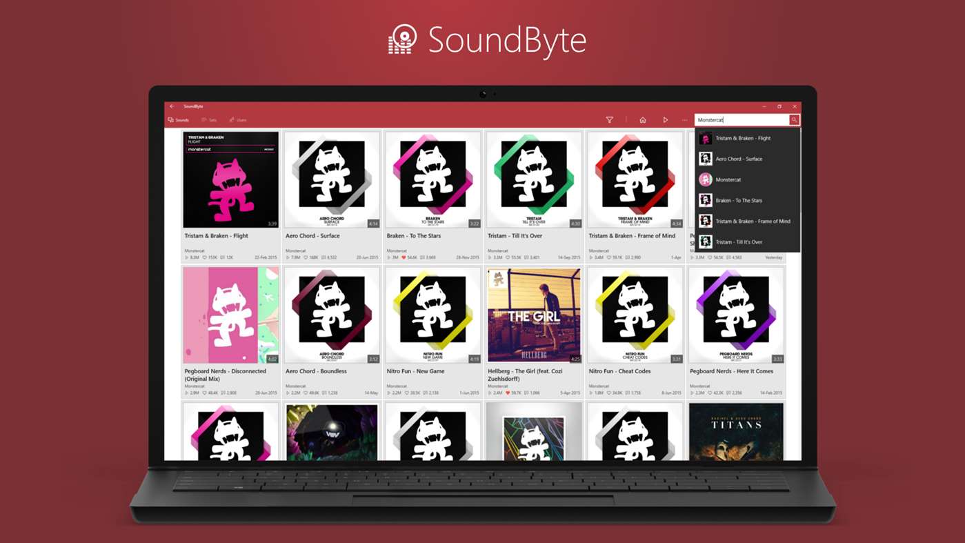Switch to the Sounds tab
The image size is (965, 543).
pyautogui.click(x=179, y=120)
